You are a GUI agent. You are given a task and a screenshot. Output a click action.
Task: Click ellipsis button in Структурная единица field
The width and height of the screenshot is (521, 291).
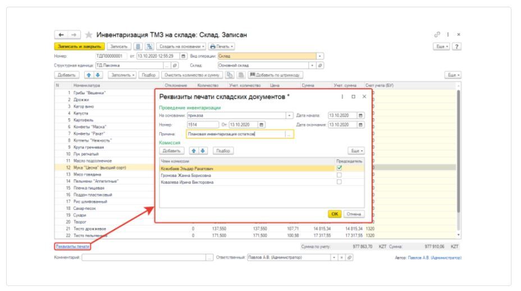tap(167, 66)
